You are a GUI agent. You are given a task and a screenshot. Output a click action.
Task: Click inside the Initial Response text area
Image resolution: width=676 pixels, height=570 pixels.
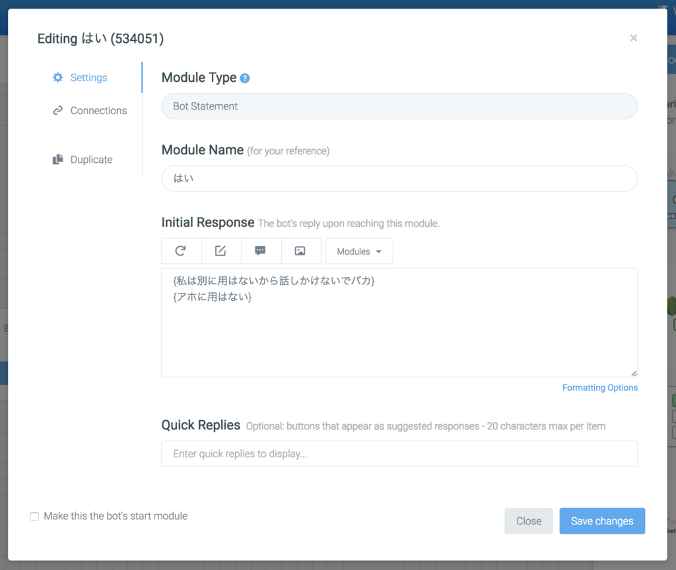click(x=399, y=323)
